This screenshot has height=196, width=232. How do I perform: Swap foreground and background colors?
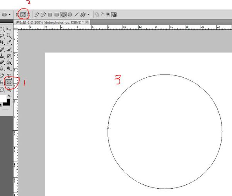pos(9,96)
